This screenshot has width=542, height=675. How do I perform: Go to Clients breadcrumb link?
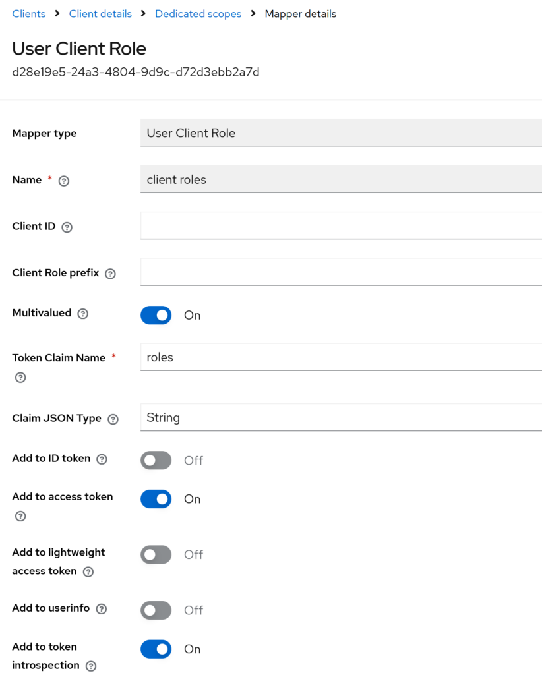coord(29,14)
